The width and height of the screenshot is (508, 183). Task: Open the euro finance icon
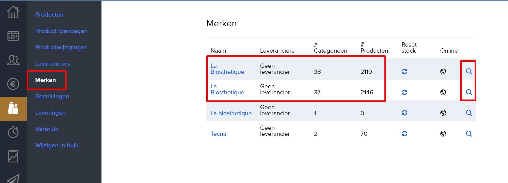tap(13, 84)
